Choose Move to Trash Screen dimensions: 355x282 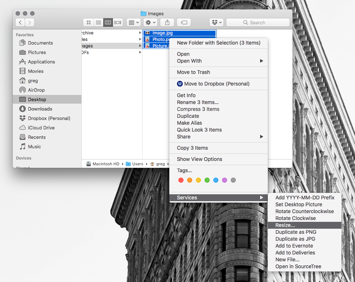218,72
